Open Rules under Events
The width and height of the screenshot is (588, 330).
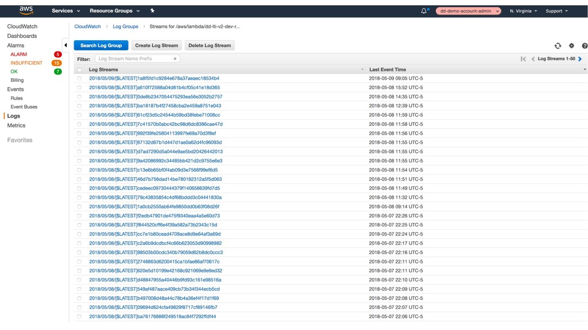[17, 98]
